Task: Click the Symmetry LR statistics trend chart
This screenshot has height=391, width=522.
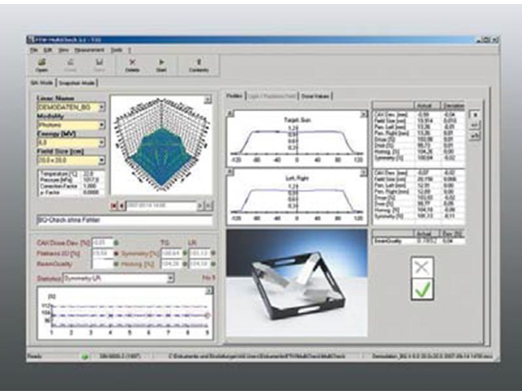Action: click(125, 313)
